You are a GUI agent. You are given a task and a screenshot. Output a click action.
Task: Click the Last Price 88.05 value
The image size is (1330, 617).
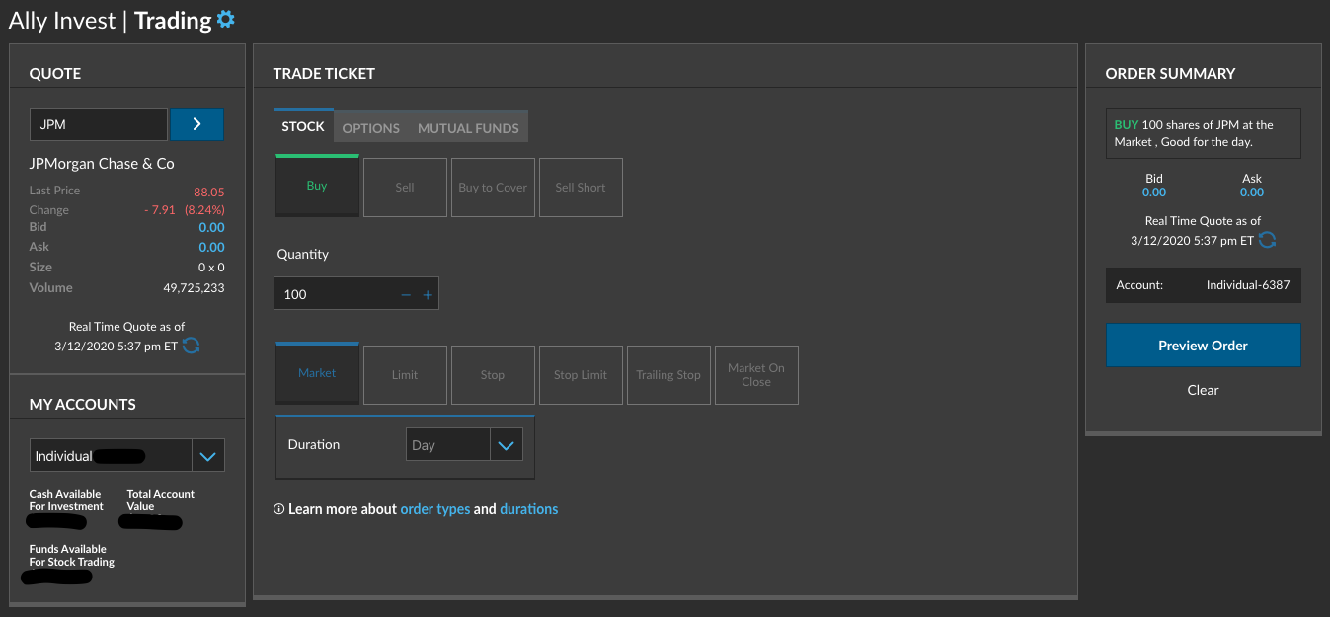click(209, 193)
